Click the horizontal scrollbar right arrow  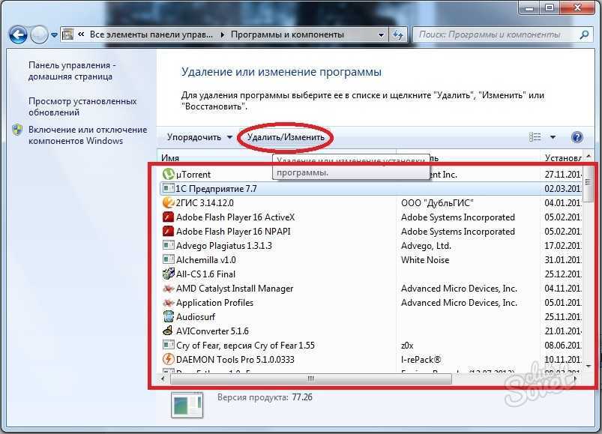point(575,379)
